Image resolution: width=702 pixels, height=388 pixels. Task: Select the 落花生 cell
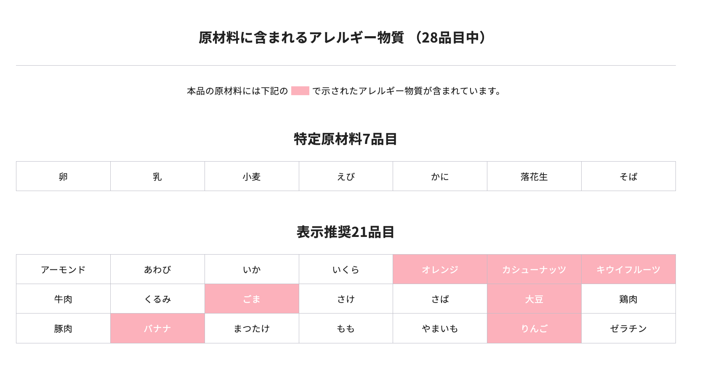[534, 176]
